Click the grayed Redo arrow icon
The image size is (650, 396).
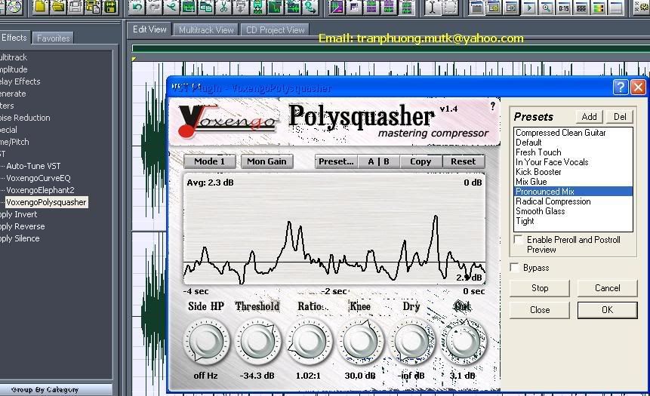[154, 7]
